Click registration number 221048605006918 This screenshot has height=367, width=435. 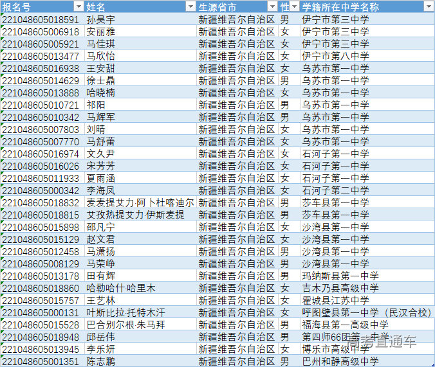coord(41,31)
